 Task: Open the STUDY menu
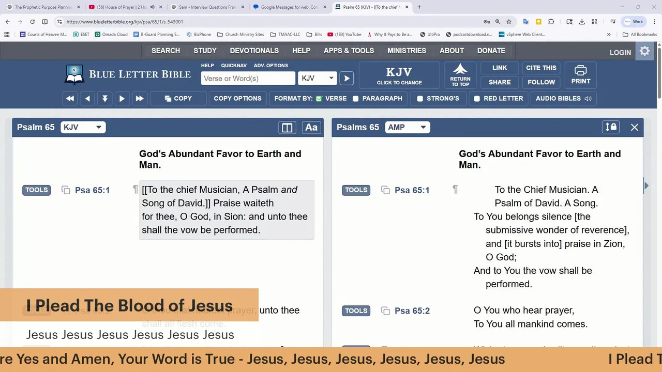pos(205,51)
